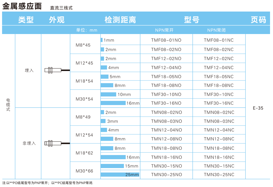
Task: Select the 1mm detection distance bar
Action: tap(102, 40)
